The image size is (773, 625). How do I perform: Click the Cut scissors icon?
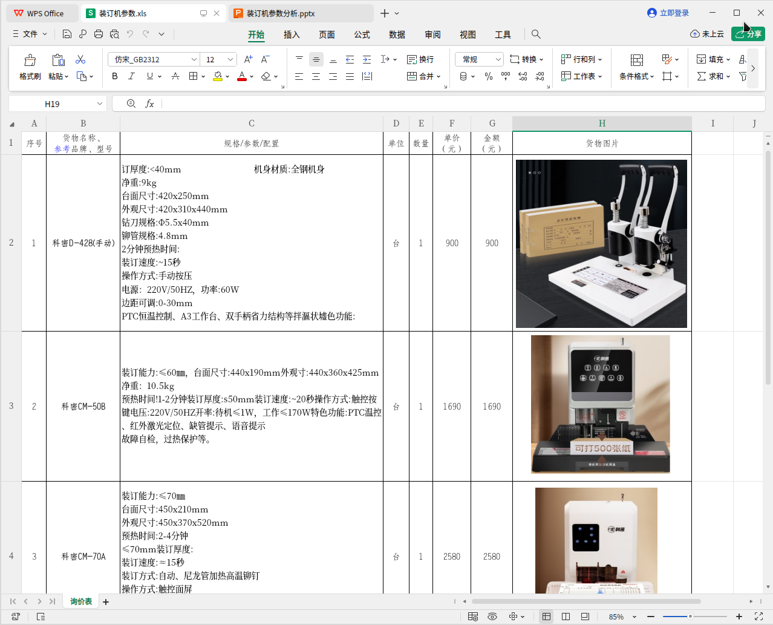[x=80, y=59]
